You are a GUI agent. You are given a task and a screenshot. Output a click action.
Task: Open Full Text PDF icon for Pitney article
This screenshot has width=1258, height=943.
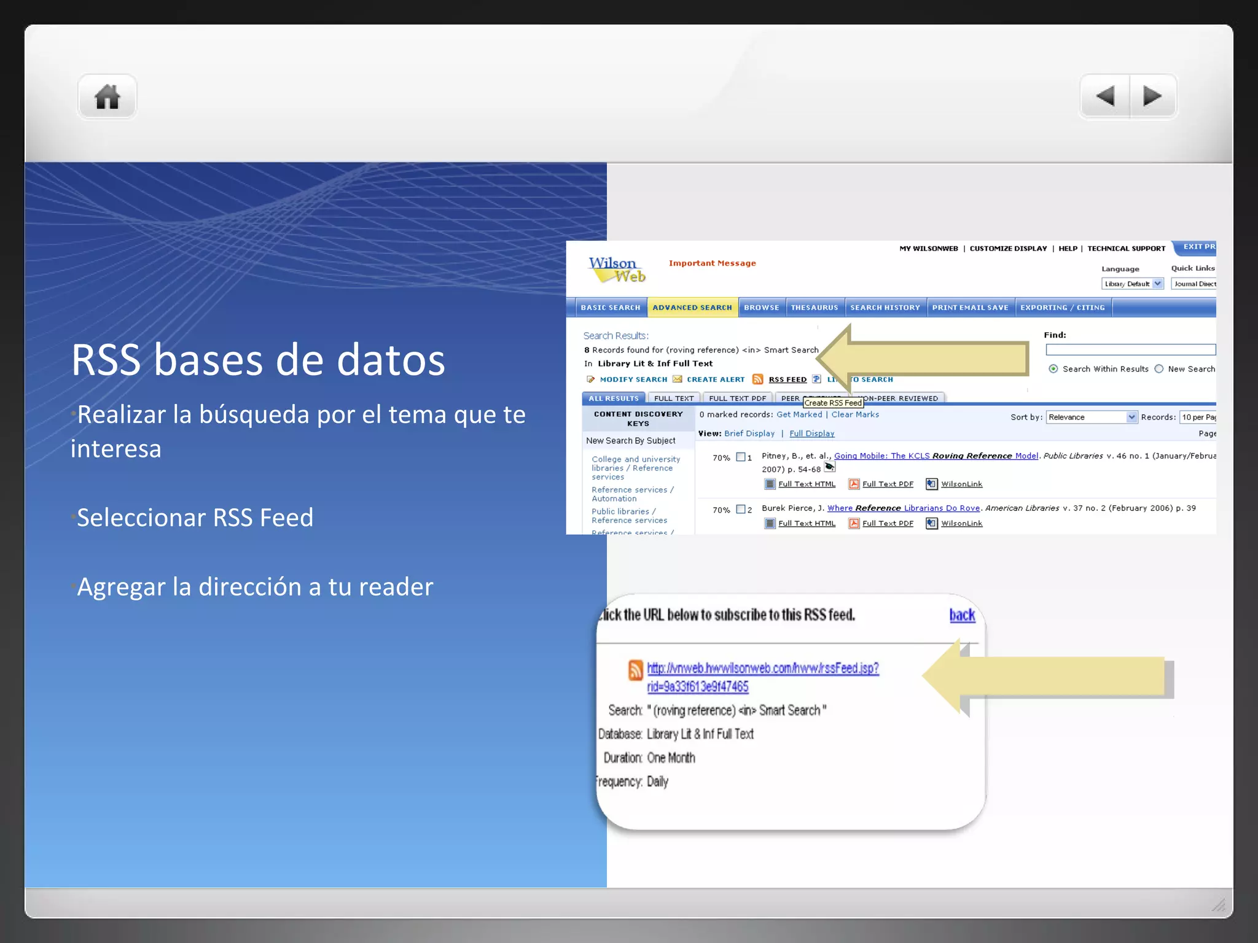pyautogui.click(x=854, y=484)
